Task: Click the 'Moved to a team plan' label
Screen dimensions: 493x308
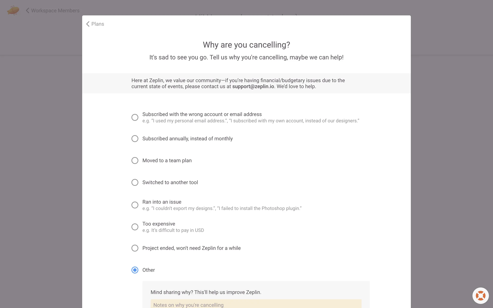Action: (167, 160)
